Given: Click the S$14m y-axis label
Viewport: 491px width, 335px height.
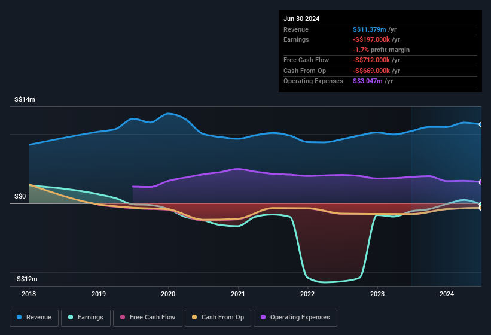Looking at the screenshot, I should 25,99.
